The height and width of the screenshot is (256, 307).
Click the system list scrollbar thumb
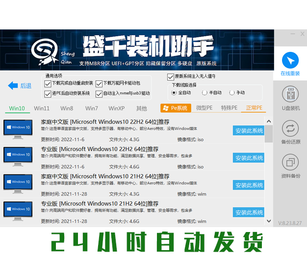[x=269, y=134]
